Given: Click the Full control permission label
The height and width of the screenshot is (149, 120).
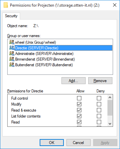Looking at the screenshot, I should [20, 98].
